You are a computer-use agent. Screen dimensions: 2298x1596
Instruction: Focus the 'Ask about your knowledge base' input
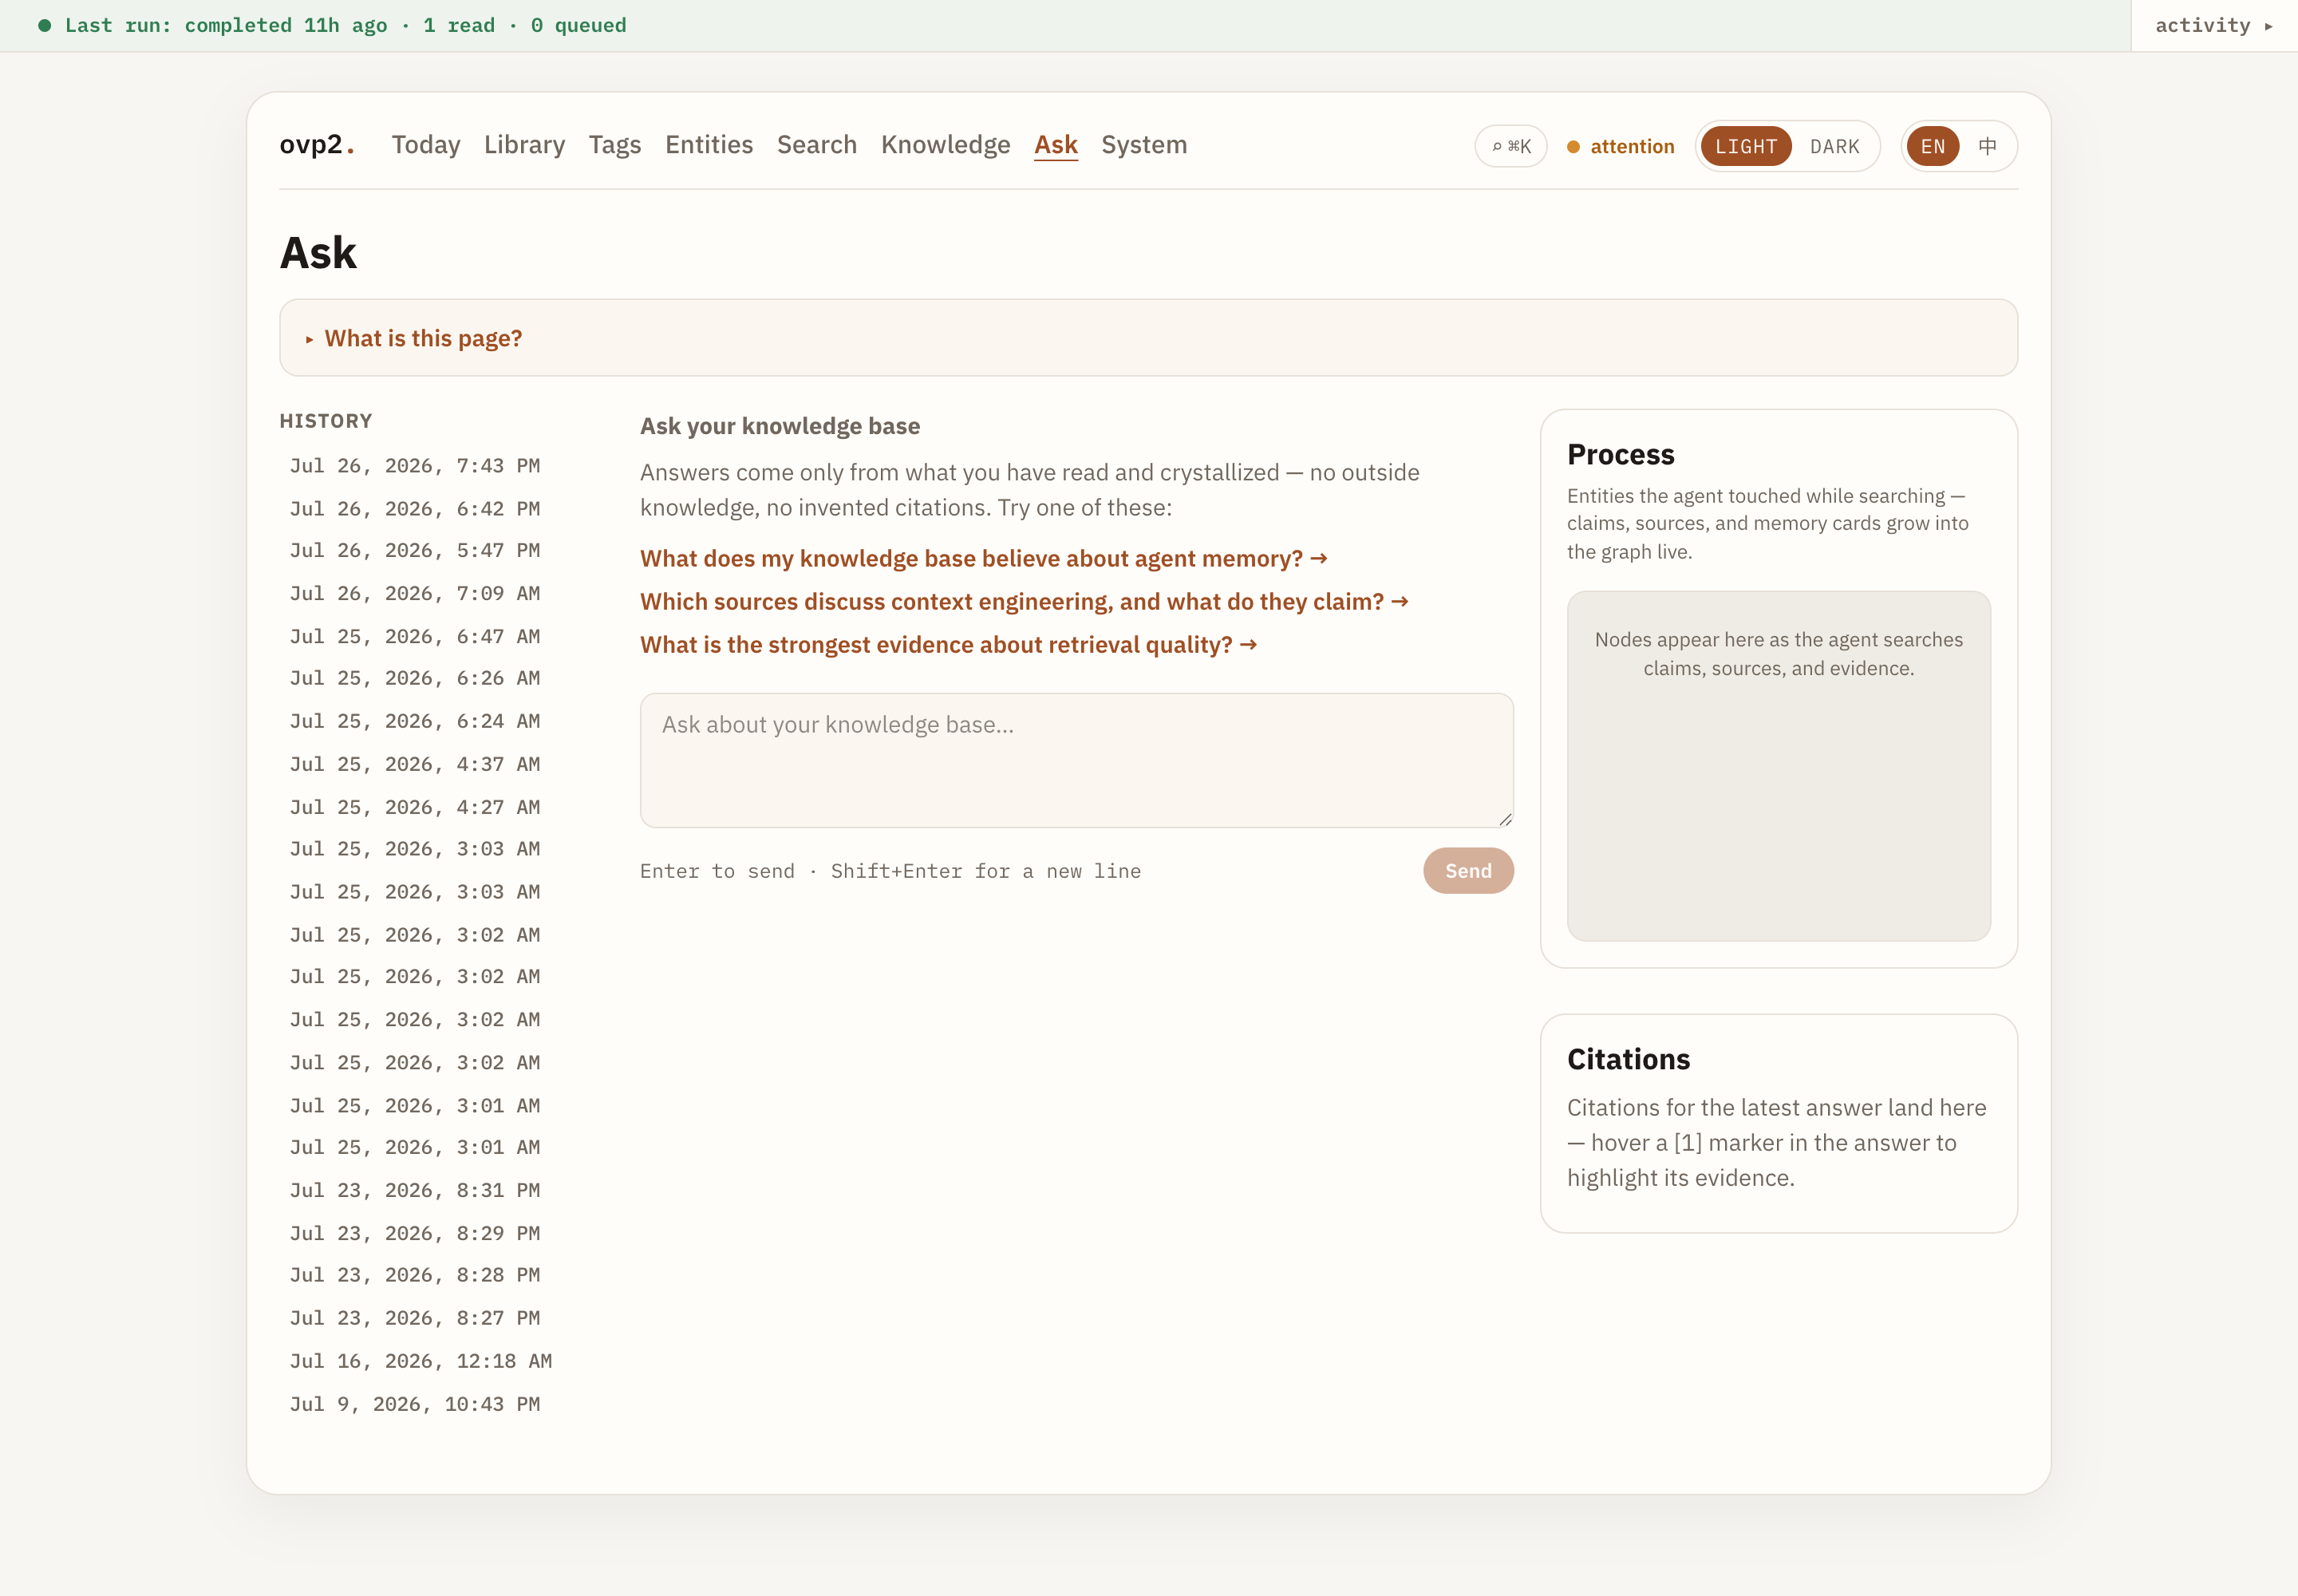pyautogui.click(x=1076, y=760)
